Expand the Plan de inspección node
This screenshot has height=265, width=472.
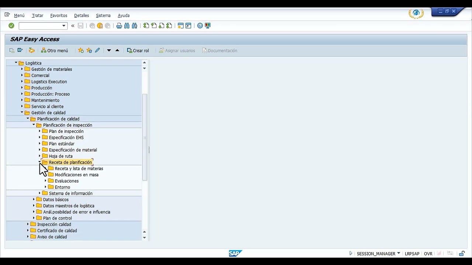pos(39,131)
